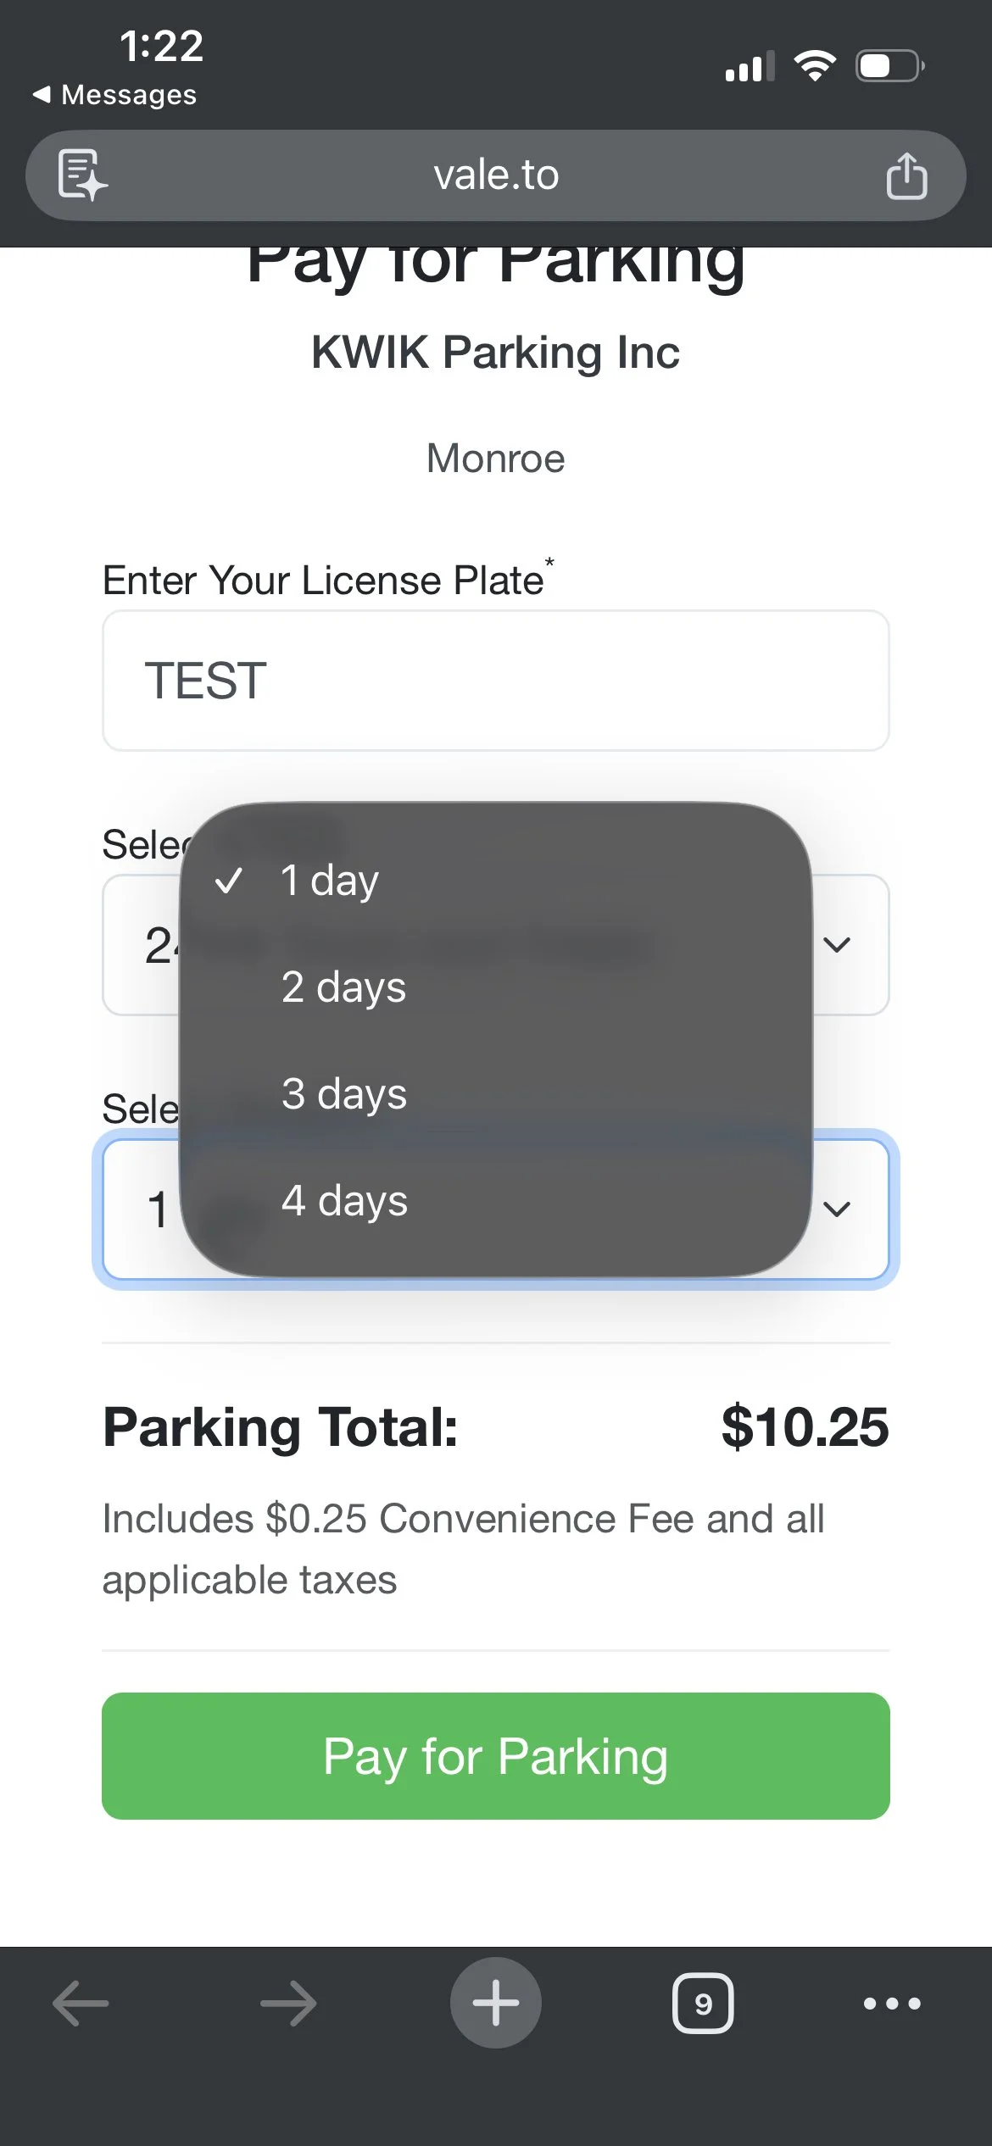The width and height of the screenshot is (992, 2146).
Task: Choose "4 days" from the dropdown list
Action: [x=344, y=1201]
